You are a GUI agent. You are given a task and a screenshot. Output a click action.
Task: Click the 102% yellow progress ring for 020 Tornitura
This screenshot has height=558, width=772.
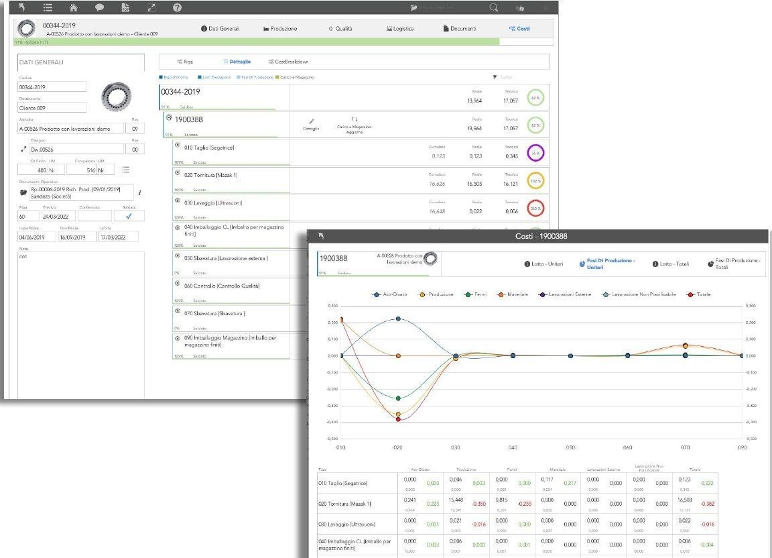point(535,181)
